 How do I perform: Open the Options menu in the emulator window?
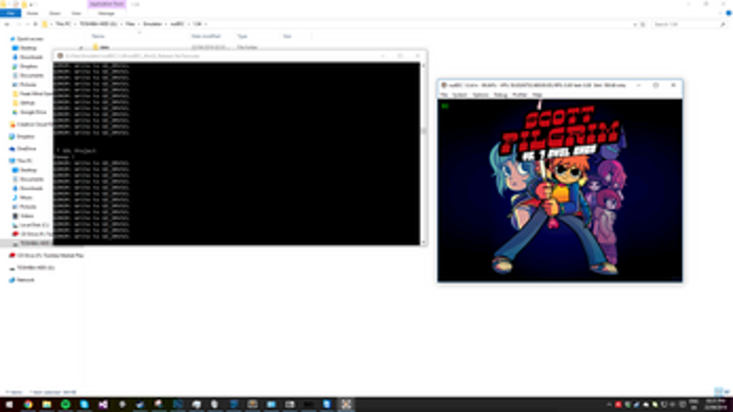[x=480, y=95]
